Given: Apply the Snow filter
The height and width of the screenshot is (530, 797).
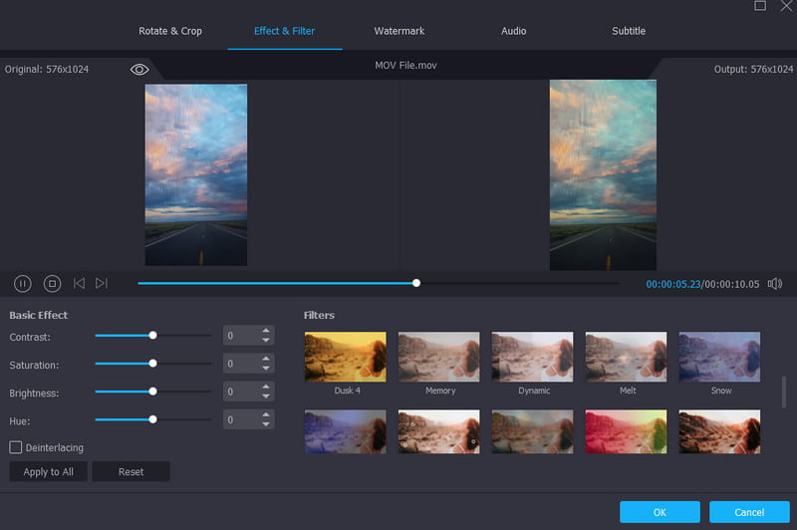Looking at the screenshot, I should (x=720, y=357).
